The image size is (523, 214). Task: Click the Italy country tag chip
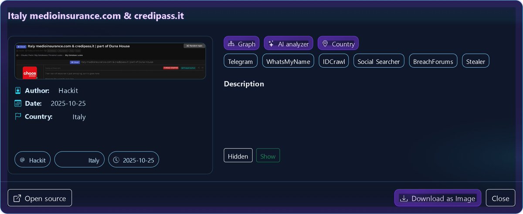point(79,160)
